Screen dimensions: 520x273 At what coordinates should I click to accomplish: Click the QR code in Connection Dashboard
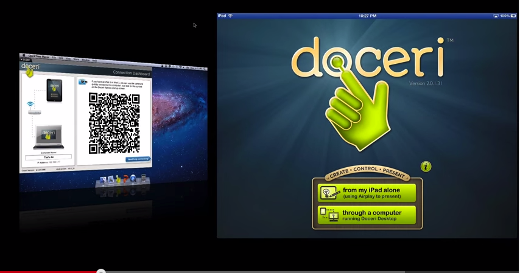click(114, 123)
